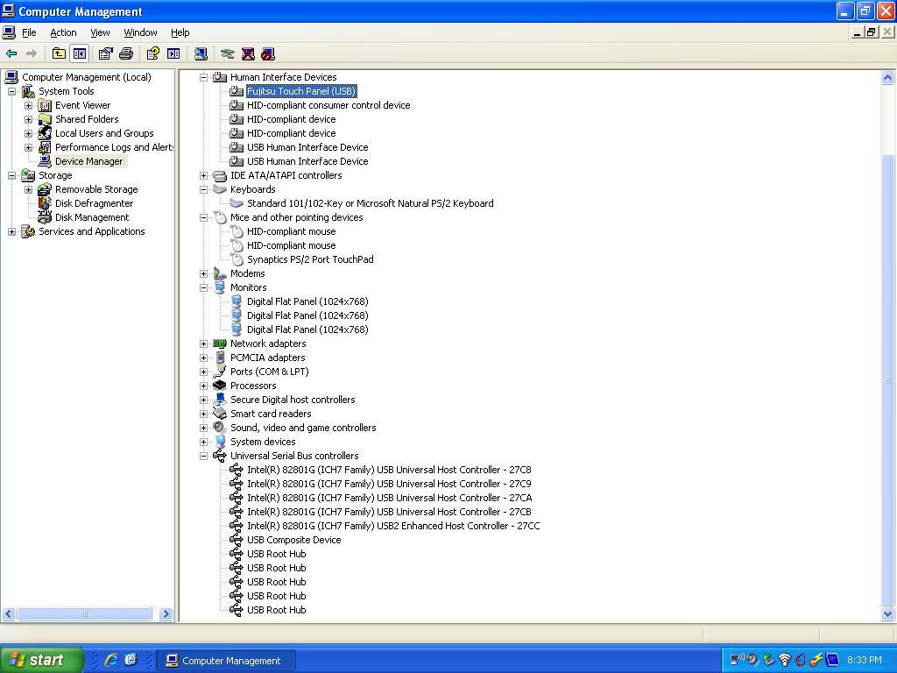Expand the Smart card readers category
897x673 pixels.
pos(203,414)
